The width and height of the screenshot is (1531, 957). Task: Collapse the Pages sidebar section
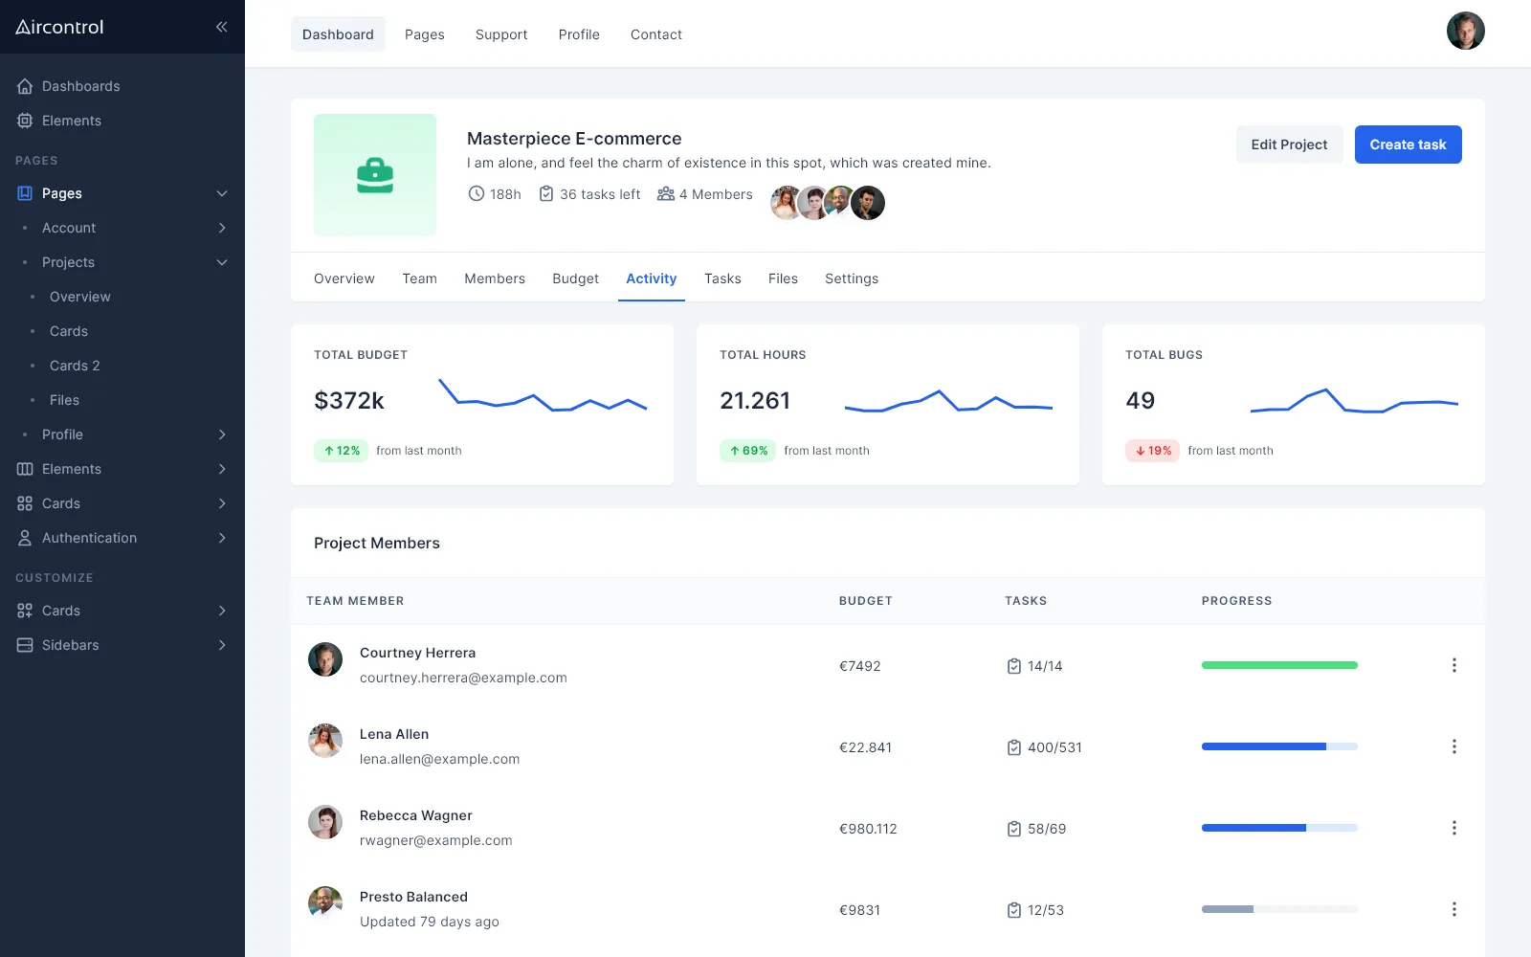coord(222,193)
